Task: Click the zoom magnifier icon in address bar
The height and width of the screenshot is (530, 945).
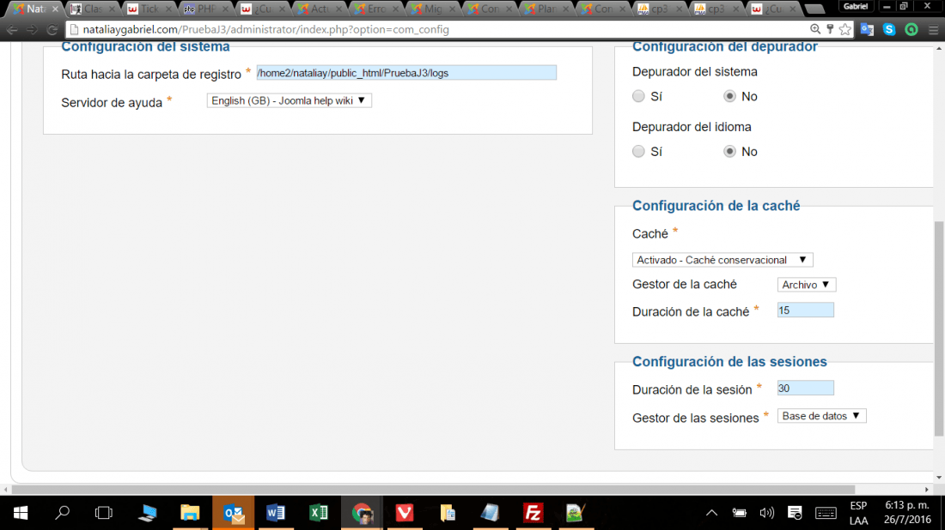Action: pyautogui.click(x=814, y=29)
